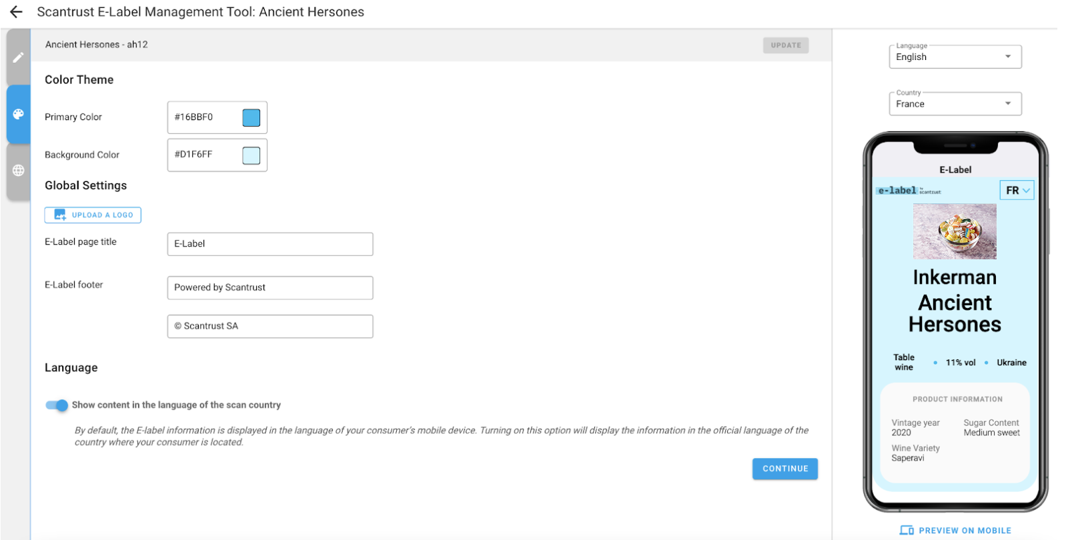
Task: Open the Primary Color blue swatch
Action: (x=251, y=117)
